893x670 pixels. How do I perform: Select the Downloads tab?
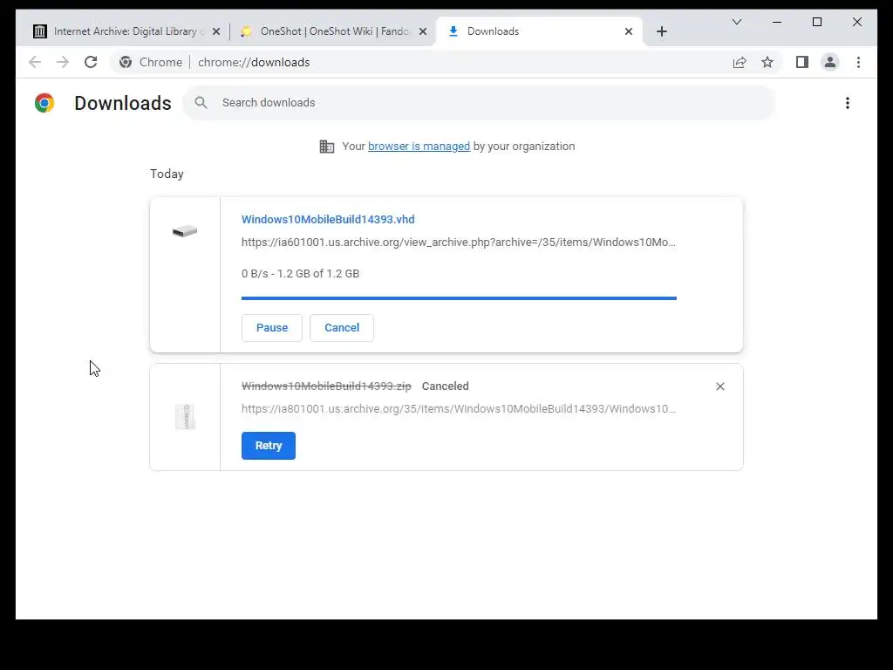pos(539,31)
